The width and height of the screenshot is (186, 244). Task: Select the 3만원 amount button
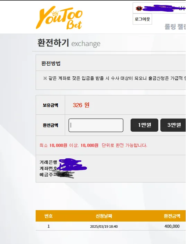pos(173,125)
